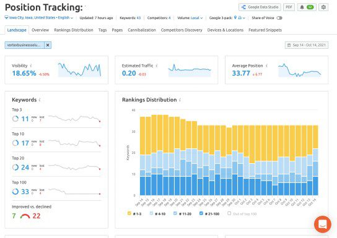Click Top 3 trend sparkline
This screenshot has height=238, width=337.
74,118
